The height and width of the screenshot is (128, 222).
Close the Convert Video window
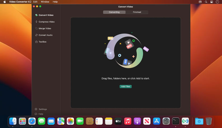click(x=34, y=6)
